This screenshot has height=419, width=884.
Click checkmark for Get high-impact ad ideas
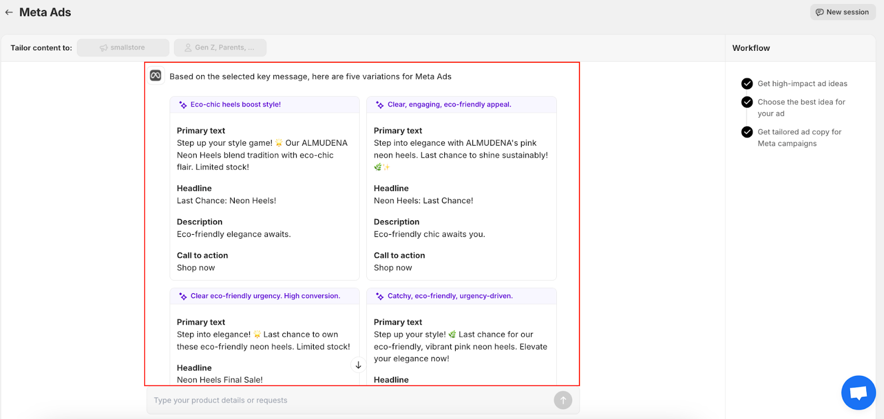pyautogui.click(x=747, y=83)
